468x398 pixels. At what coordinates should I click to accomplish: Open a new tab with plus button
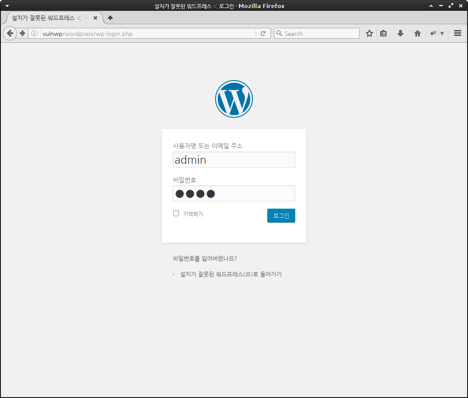coord(110,18)
